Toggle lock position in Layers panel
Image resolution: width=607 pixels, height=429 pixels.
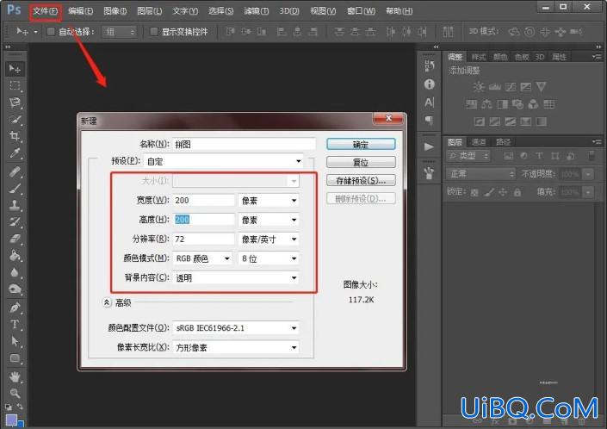(503, 192)
